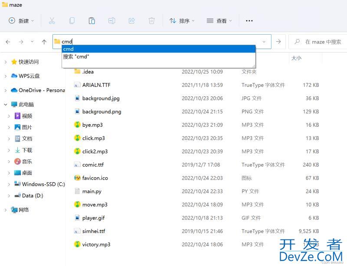Click the Rename icon in toolbar
This screenshot has height=266, width=347.
pos(111,21)
